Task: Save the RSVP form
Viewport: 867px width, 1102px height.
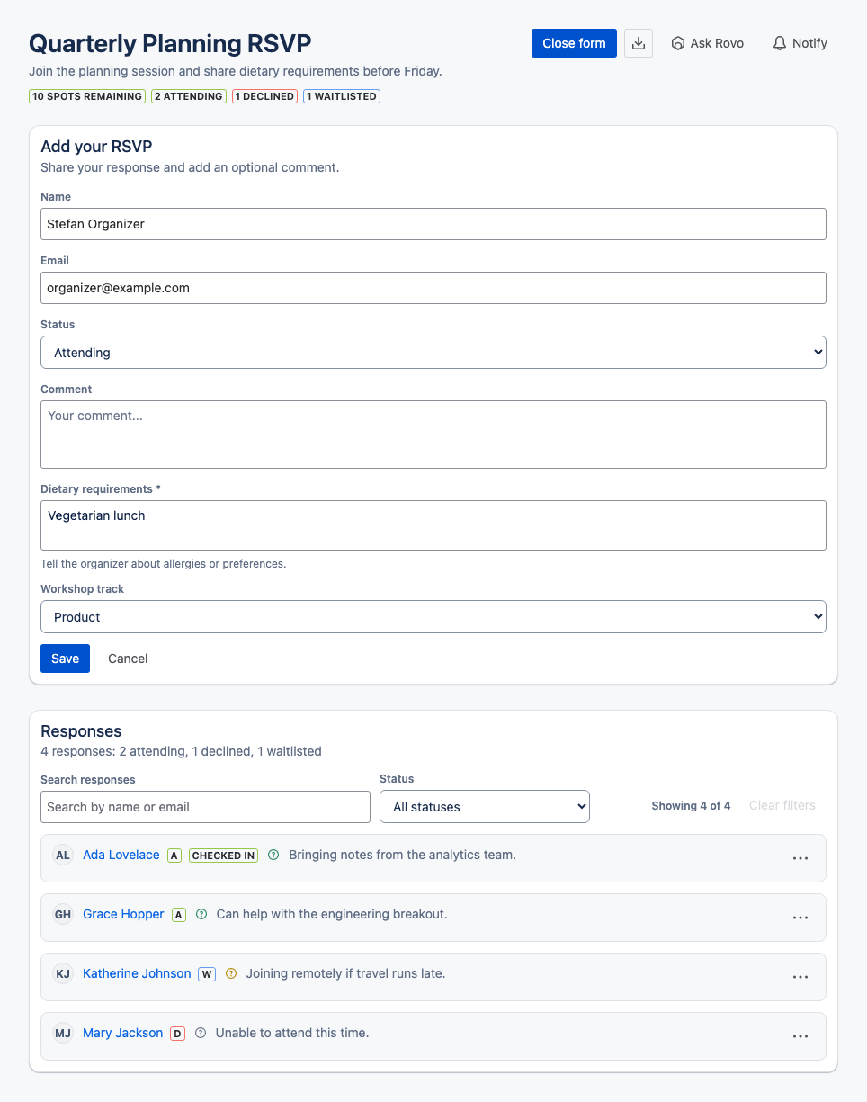Action: pyautogui.click(x=66, y=659)
